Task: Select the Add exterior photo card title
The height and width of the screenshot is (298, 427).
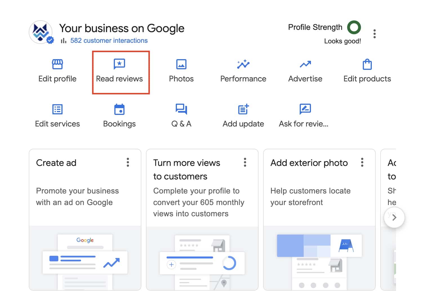Action: coord(309,163)
